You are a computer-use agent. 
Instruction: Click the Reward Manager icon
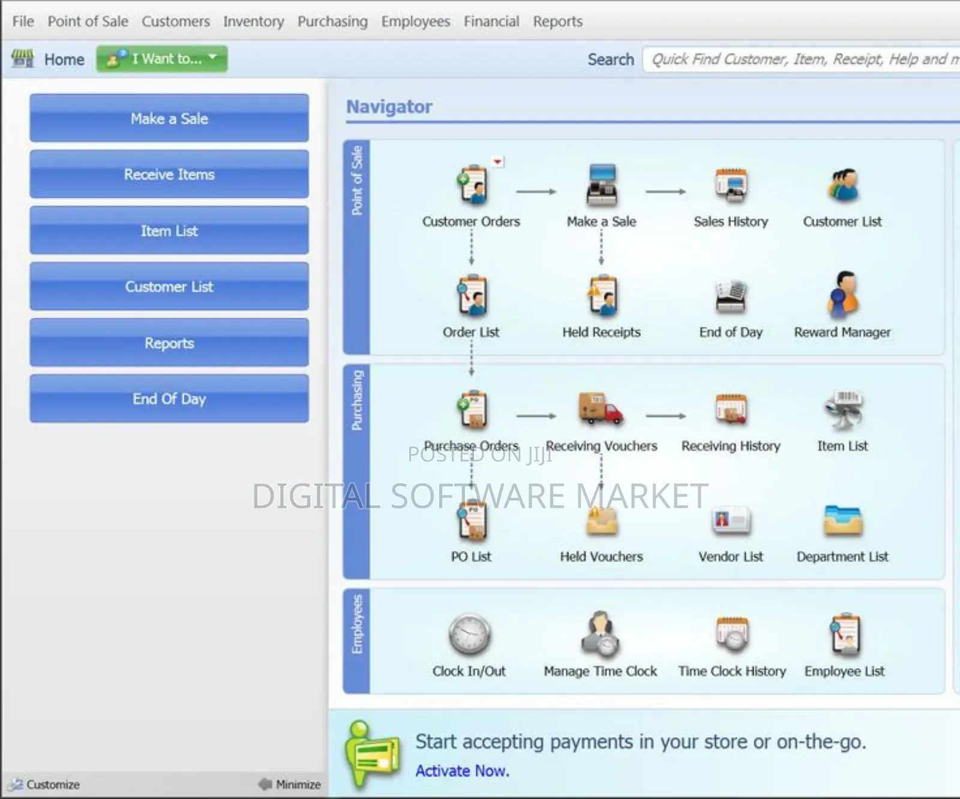[842, 297]
